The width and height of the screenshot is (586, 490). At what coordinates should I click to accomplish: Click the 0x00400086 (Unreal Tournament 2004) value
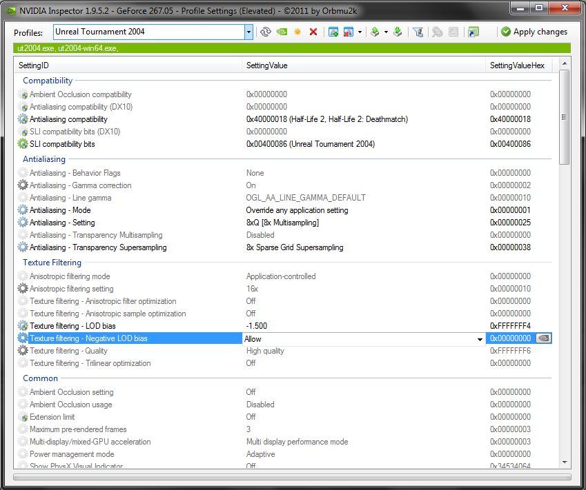click(310, 143)
